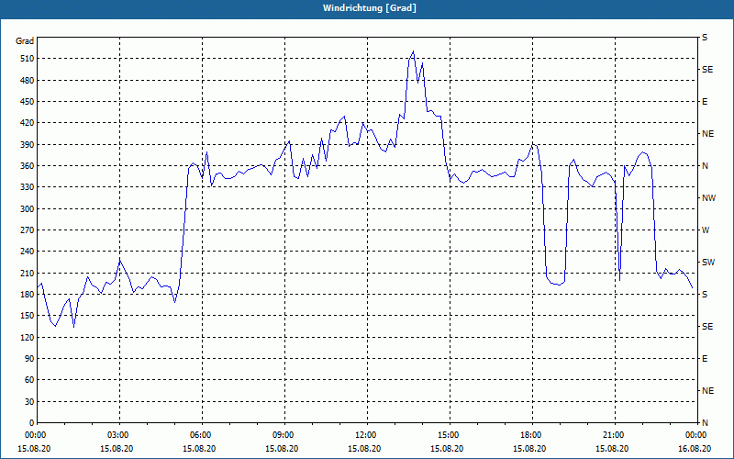Click the 330 degree axis label
Screen dimensions: 734x459
point(28,187)
